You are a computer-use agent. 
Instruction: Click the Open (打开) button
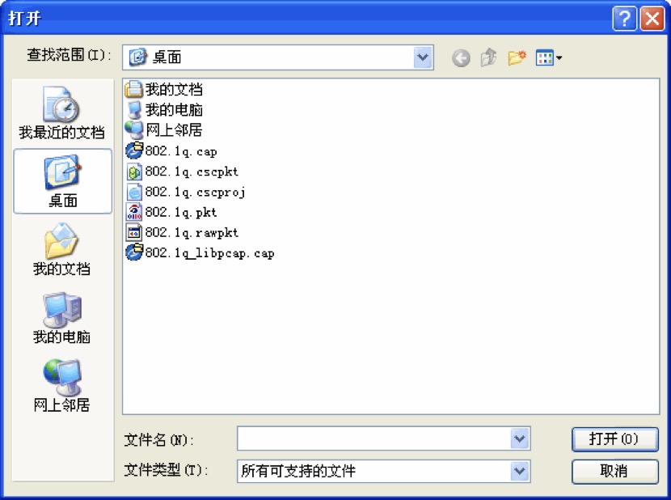coord(614,439)
